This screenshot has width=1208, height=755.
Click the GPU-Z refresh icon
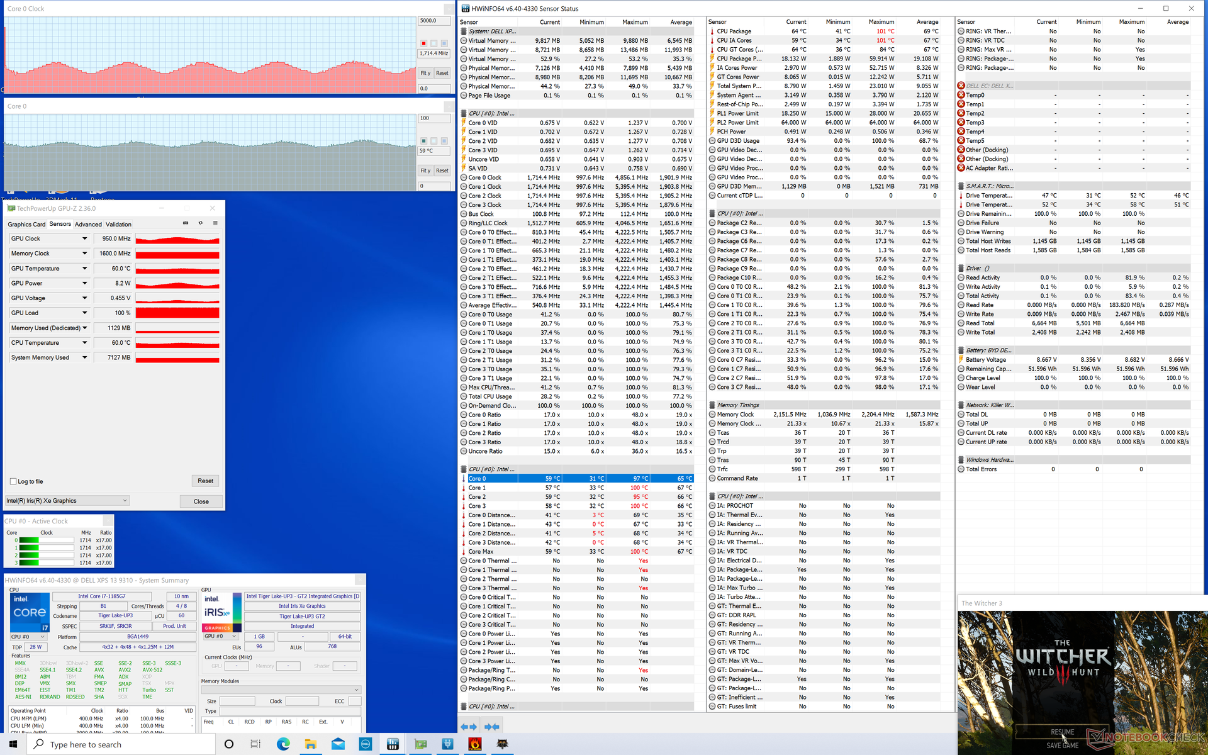pyautogui.click(x=201, y=223)
